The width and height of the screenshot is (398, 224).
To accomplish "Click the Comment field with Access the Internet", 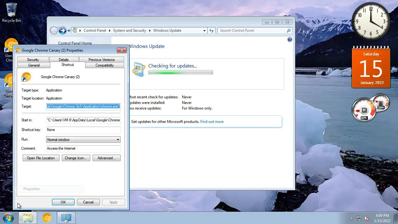I will coord(83,148).
